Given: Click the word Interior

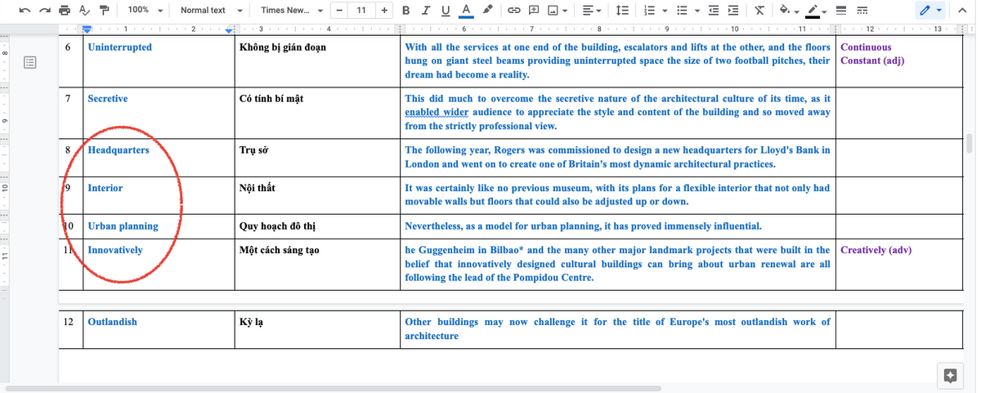Looking at the screenshot, I should [x=105, y=188].
